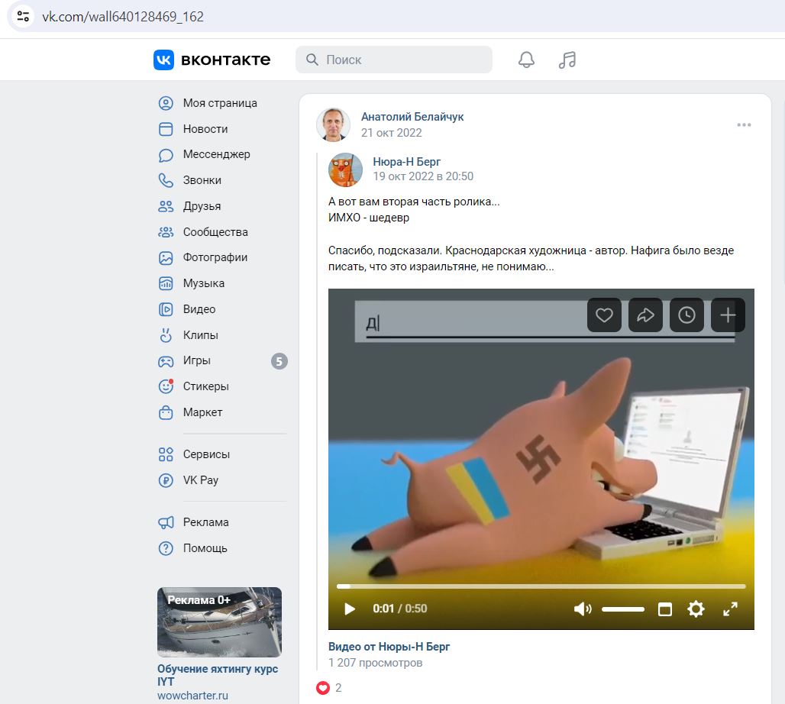785x704 pixels.
Task: Go to Музыка in the sidebar
Action: [x=204, y=283]
